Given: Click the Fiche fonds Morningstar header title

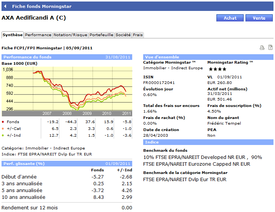Looking at the screenshot, I should [42, 6].
